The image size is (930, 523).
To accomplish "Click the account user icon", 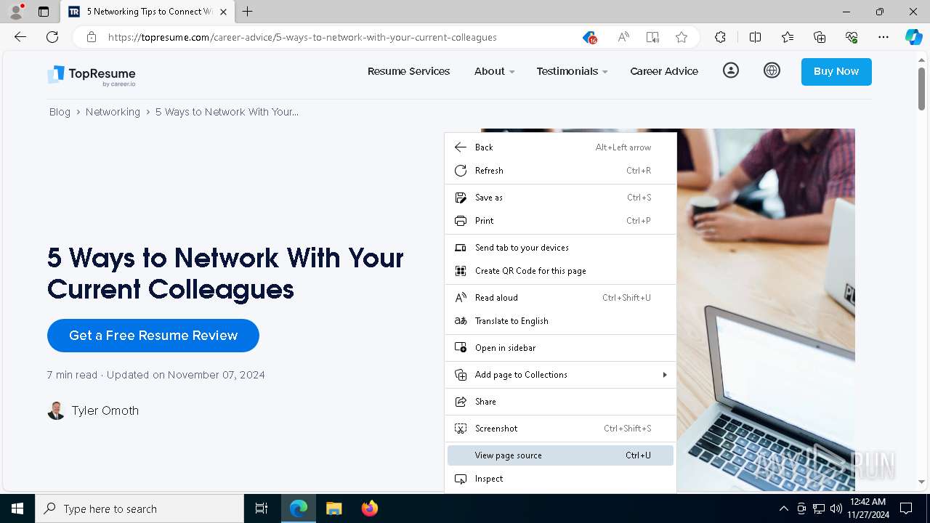I will pos(731,70).
